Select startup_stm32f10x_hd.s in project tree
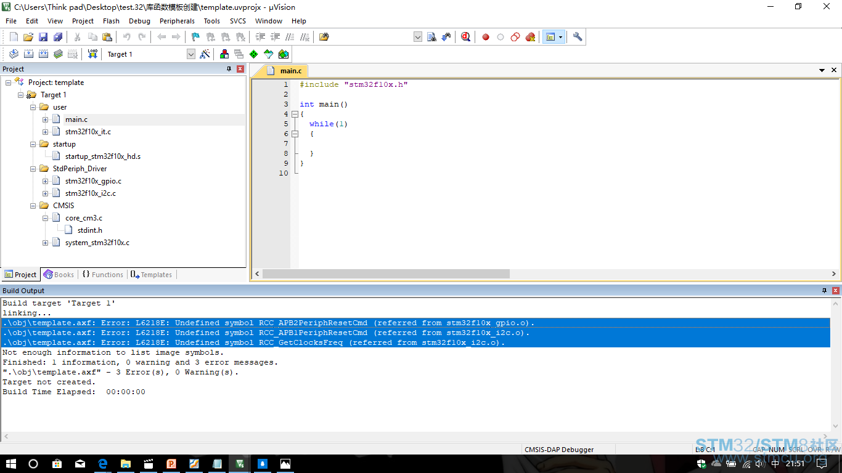This screenshot has height=473, width=842. (x=103, y=156)
